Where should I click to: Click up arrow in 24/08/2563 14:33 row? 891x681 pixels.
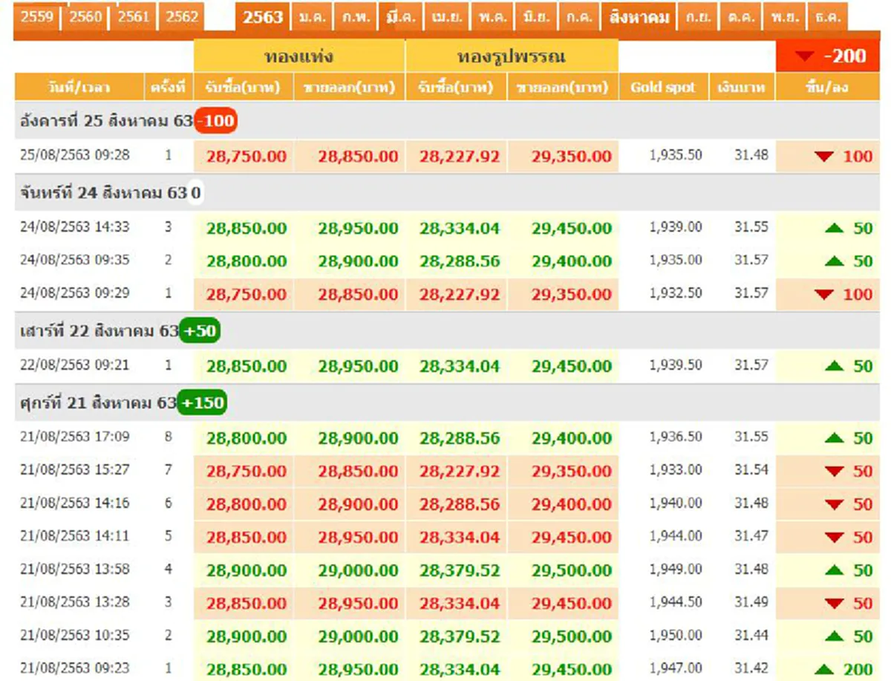(835, 228)
